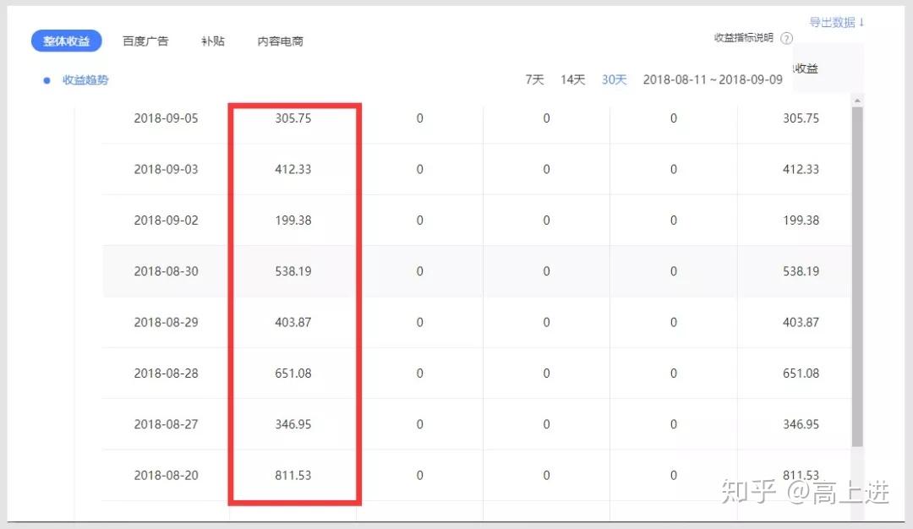Viewport: 913px width, 529px height.
Task: Click the 导出数据 export link
Action: click(x=836, y=22)
